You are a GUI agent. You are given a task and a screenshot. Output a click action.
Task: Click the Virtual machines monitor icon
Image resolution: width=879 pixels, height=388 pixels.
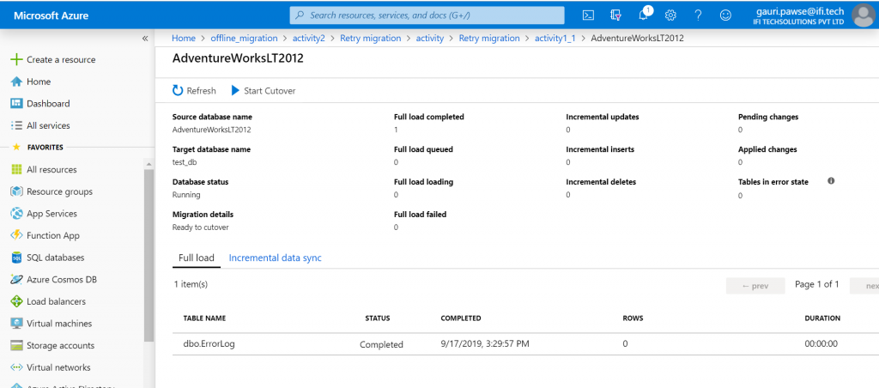click(x=17, y=324)
